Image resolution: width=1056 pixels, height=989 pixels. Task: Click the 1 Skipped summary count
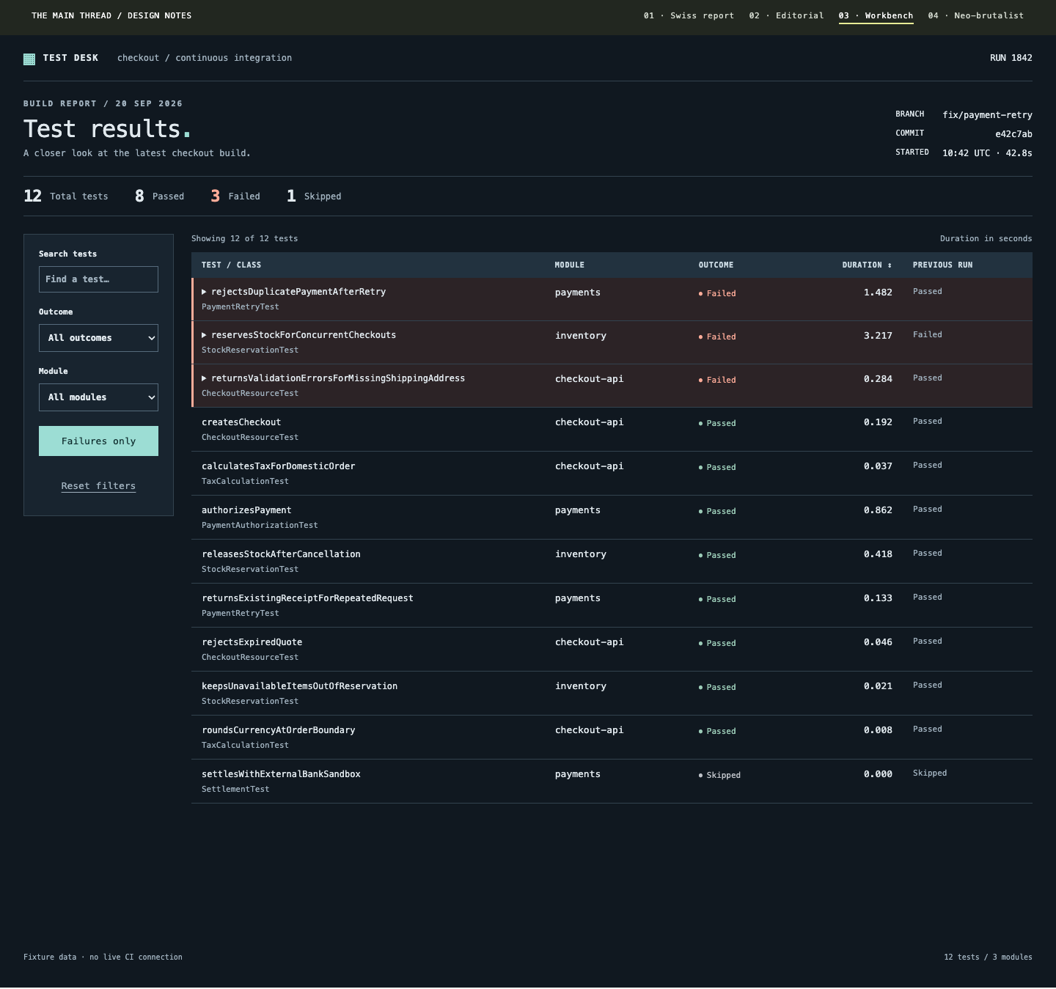coord(314,196)
